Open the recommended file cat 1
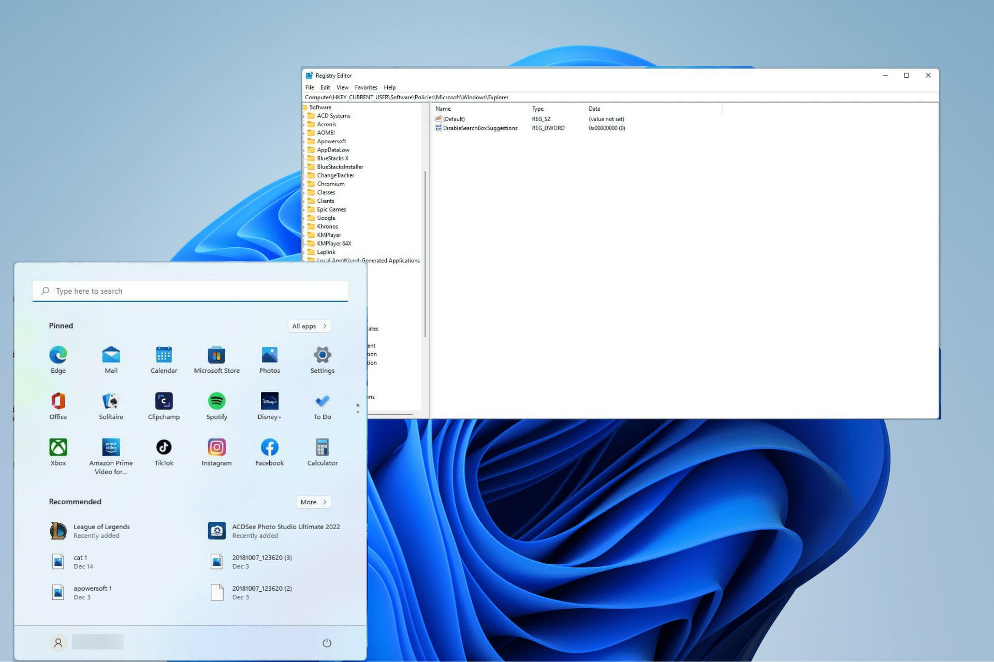Viewport: 994px width, 662px height. (x=72, y=562)
